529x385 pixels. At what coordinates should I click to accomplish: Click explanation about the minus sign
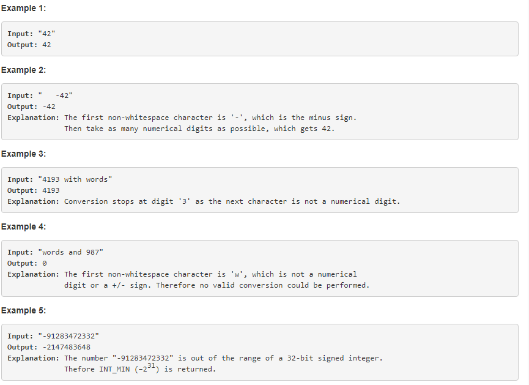(182, 118)
